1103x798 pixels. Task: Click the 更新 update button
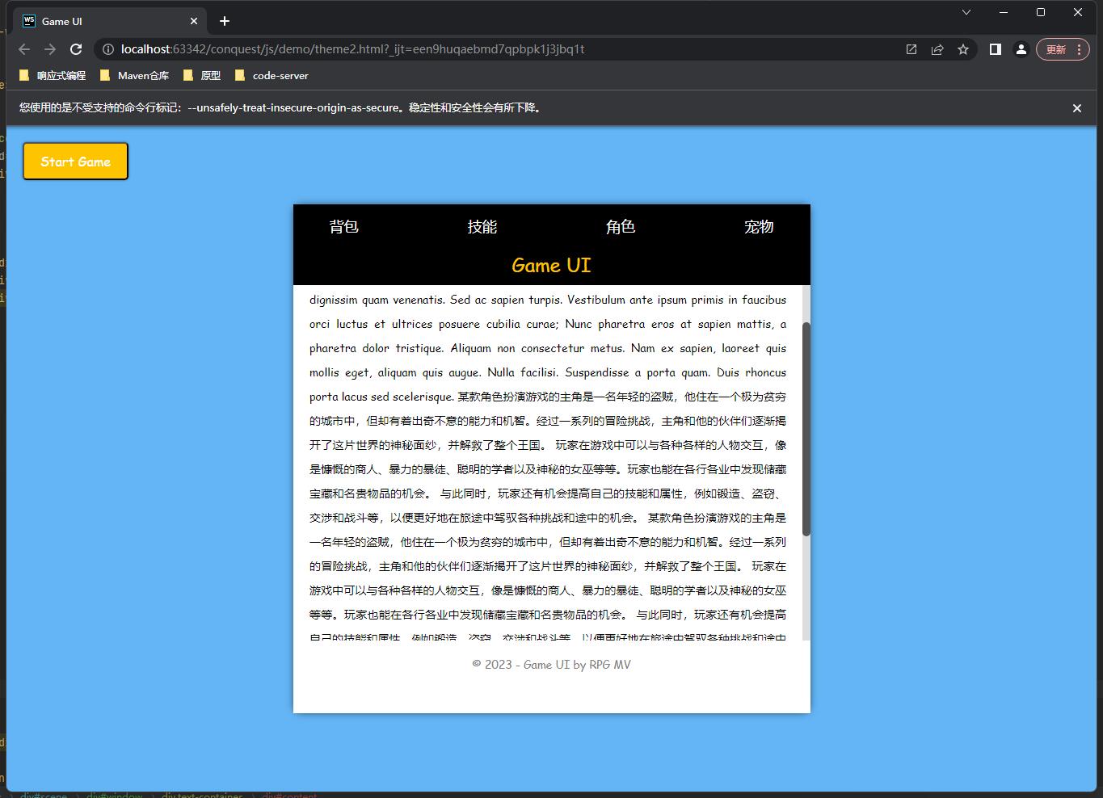[1063, 49]
